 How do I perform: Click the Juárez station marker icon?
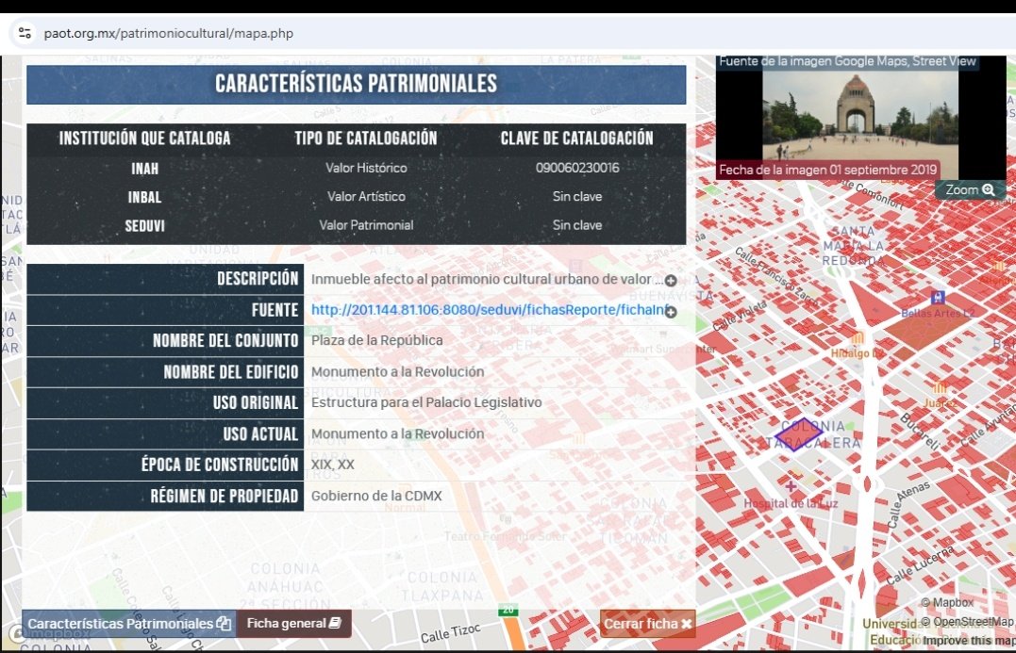pyautogui.click(x=940, y=388)
